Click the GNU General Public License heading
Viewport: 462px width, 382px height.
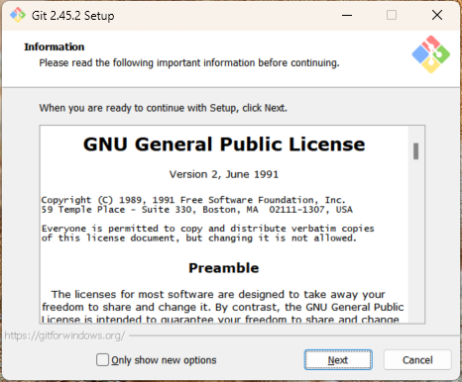coord(224,144)
